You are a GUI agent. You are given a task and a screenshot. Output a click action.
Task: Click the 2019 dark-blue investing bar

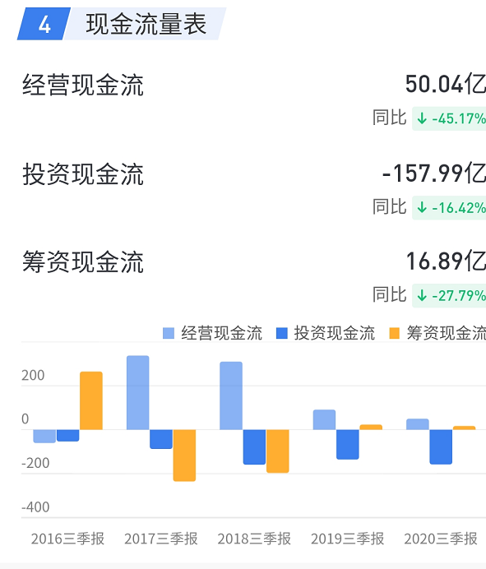coord(348,445)
